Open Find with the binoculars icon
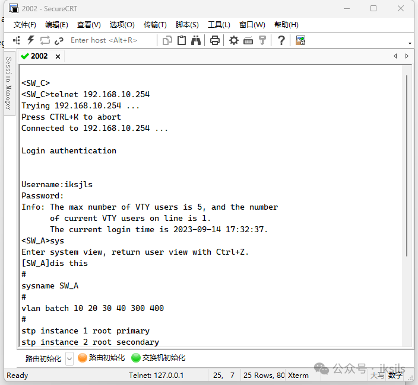This screenshot has width=418, height=385. click(196, 40)
